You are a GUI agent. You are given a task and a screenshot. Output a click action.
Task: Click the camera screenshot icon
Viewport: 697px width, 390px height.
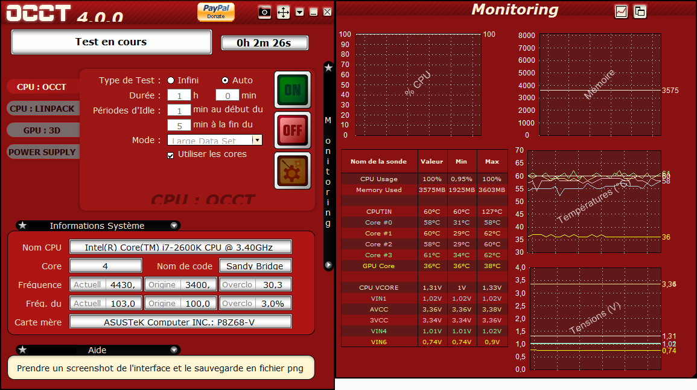tap(264, 12)
